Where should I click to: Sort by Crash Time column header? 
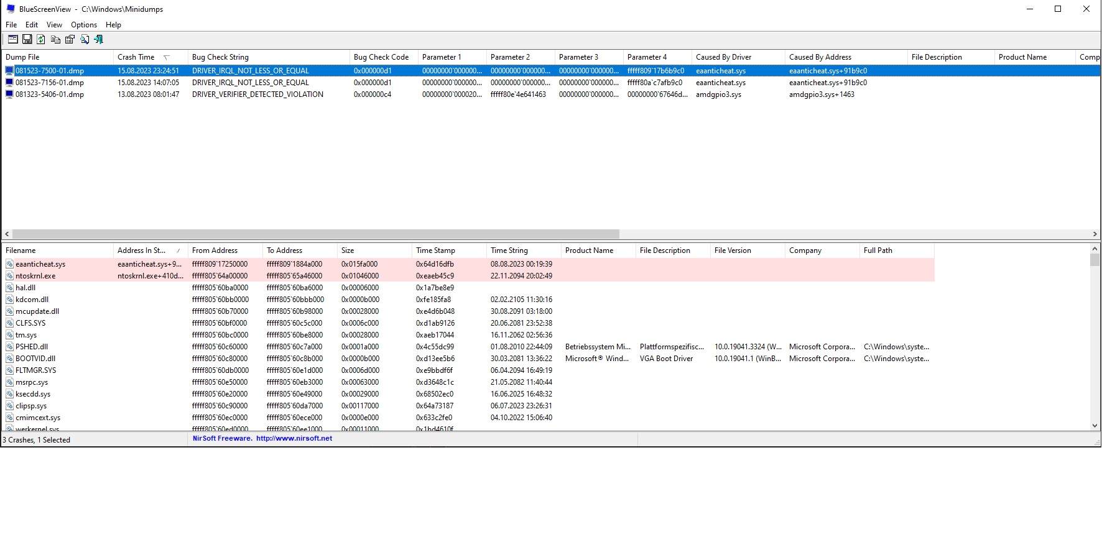pos(151,57)
